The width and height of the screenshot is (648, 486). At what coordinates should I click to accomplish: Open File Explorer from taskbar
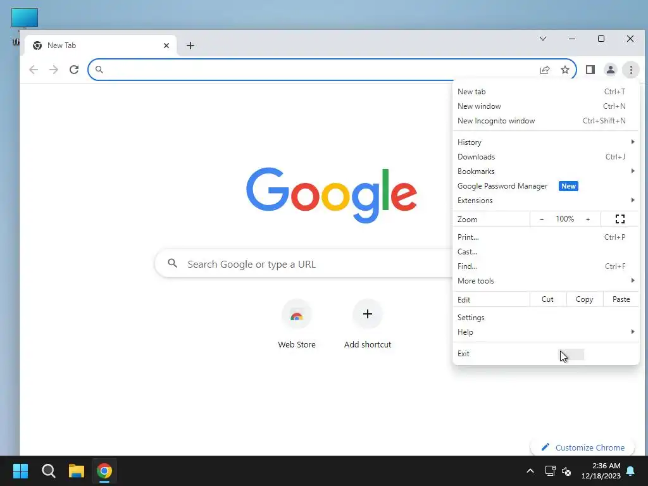coord(77,471)
